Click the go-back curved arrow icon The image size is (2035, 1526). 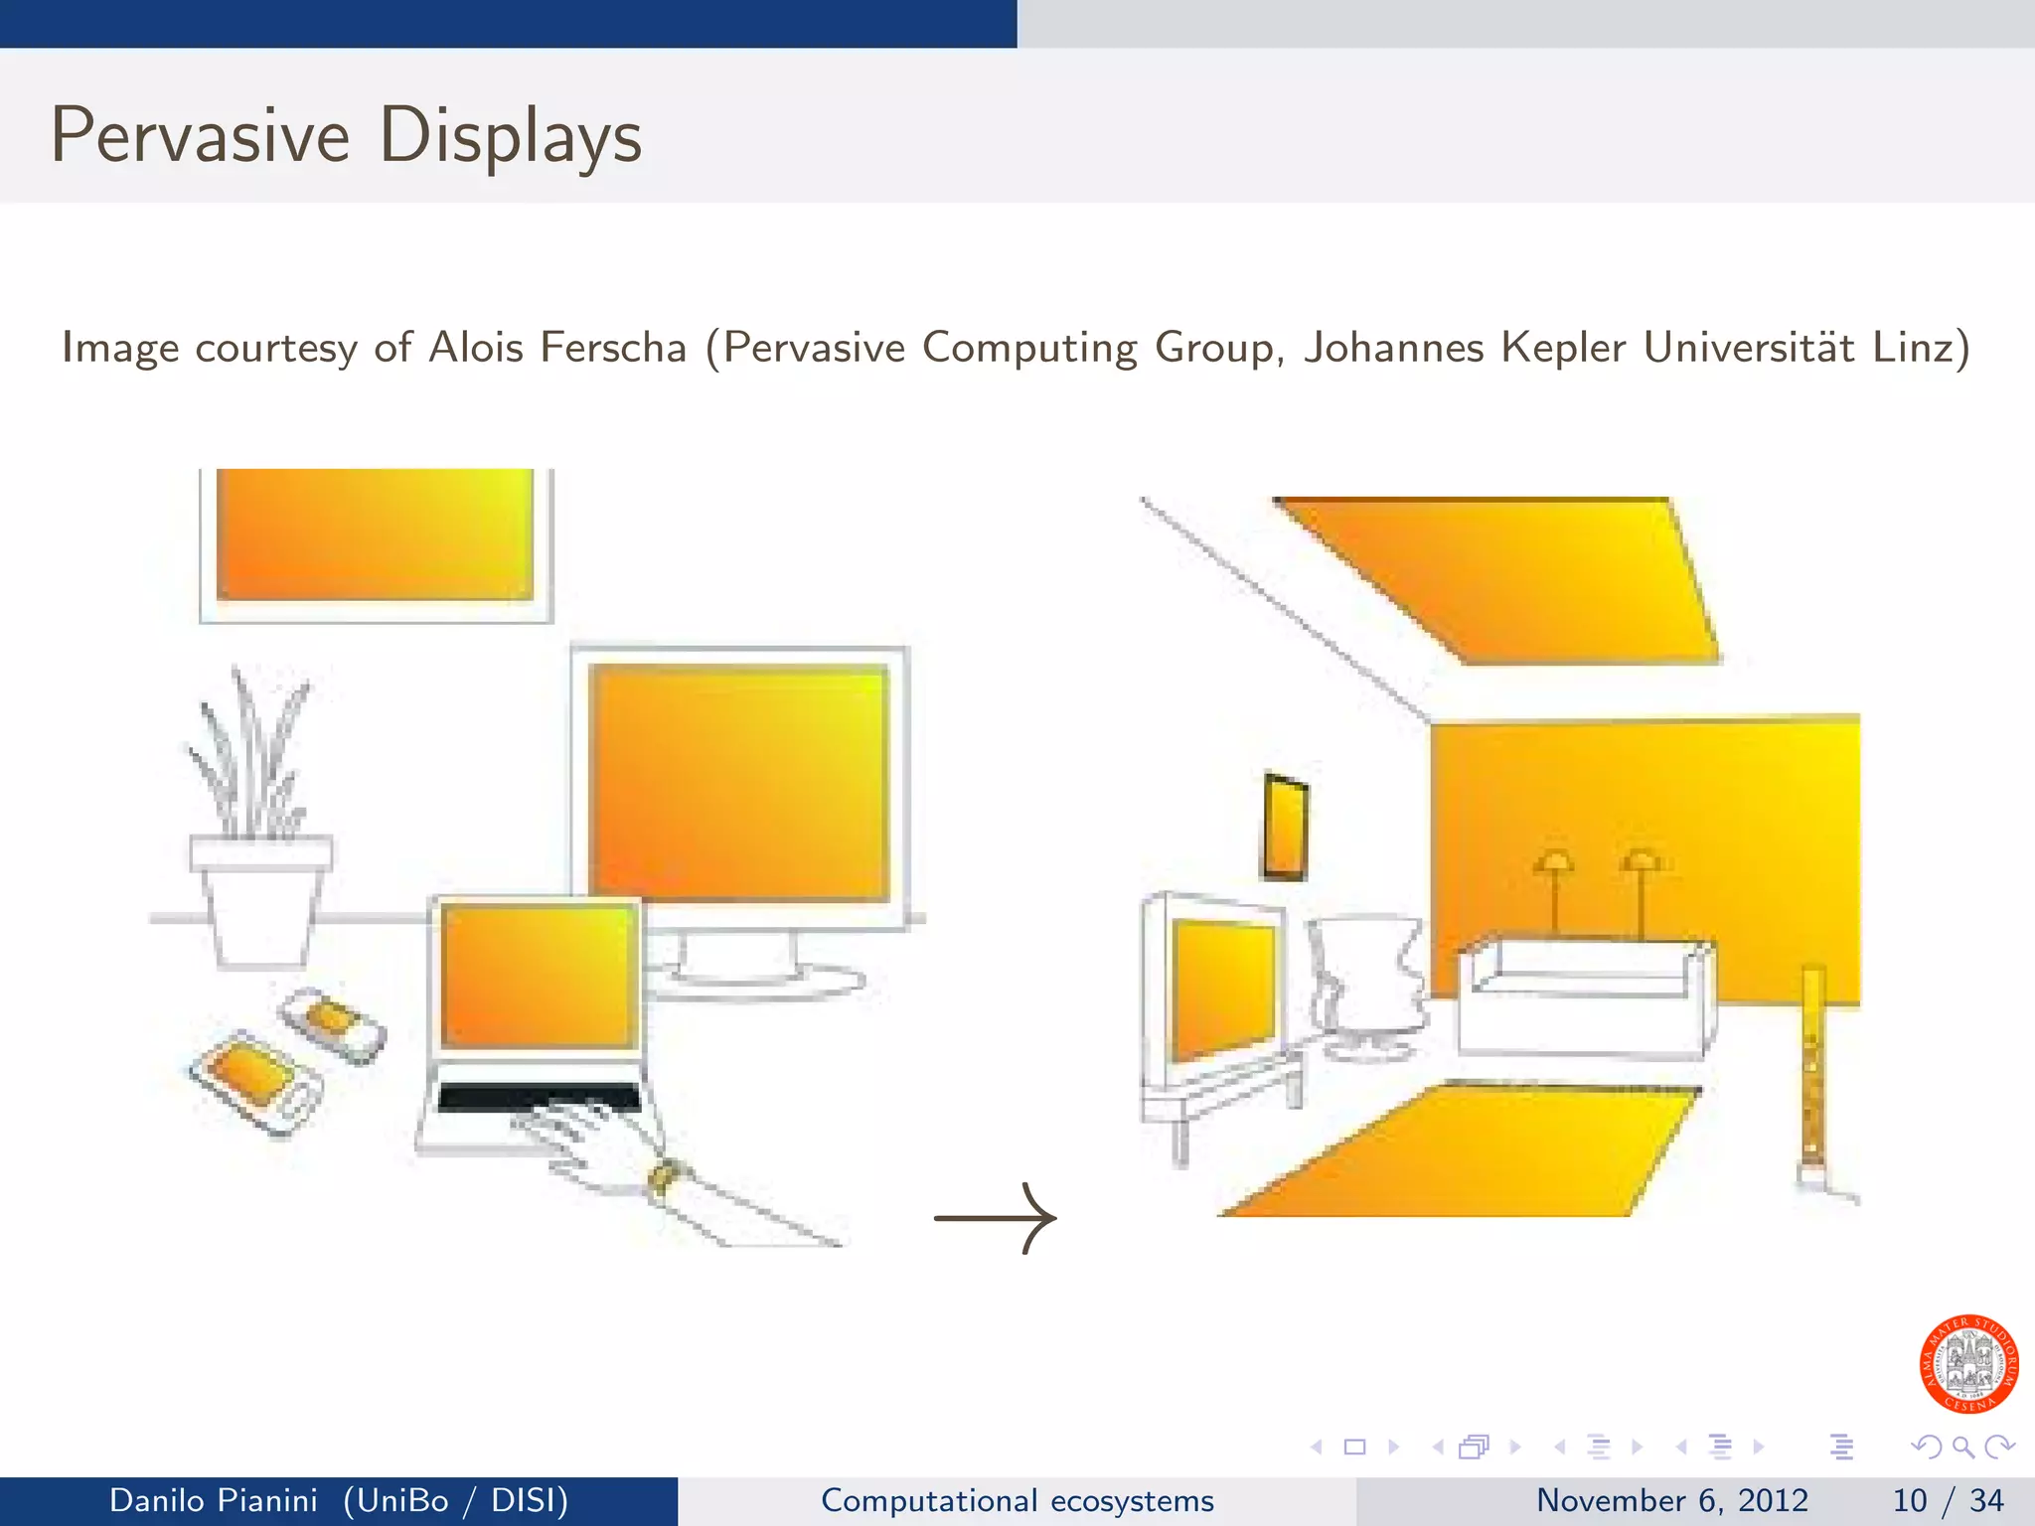coord(1927,1448)
